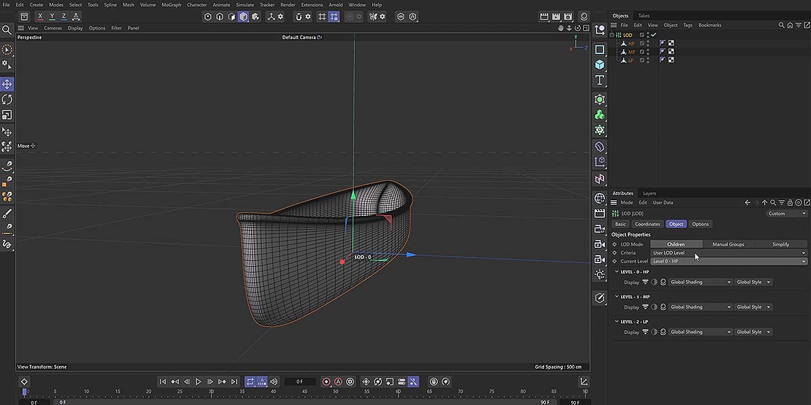Toggle X axis lock
This screenshot has width=811, height=405.
coord(41,16)
